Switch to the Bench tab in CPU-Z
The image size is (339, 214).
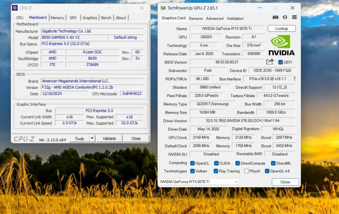(x=106, y=18)
